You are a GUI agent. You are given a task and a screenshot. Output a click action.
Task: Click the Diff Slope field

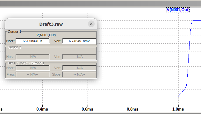79,74
